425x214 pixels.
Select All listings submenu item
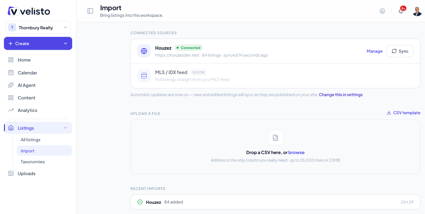pyautogui.click(x=44, y=140)
